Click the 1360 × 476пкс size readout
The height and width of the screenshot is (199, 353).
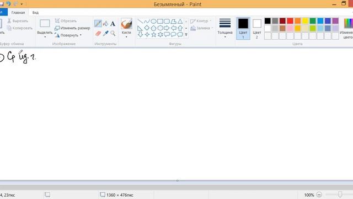click(x=120, y=195)
